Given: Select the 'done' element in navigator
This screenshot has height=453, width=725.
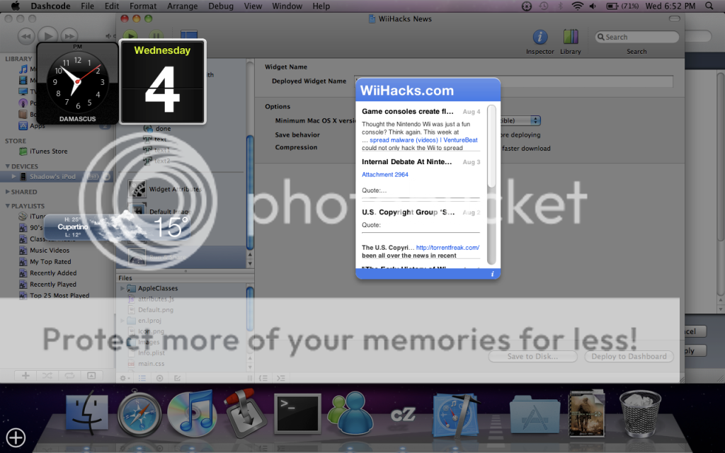Looking at the screenshot, I should pos(157,129).
